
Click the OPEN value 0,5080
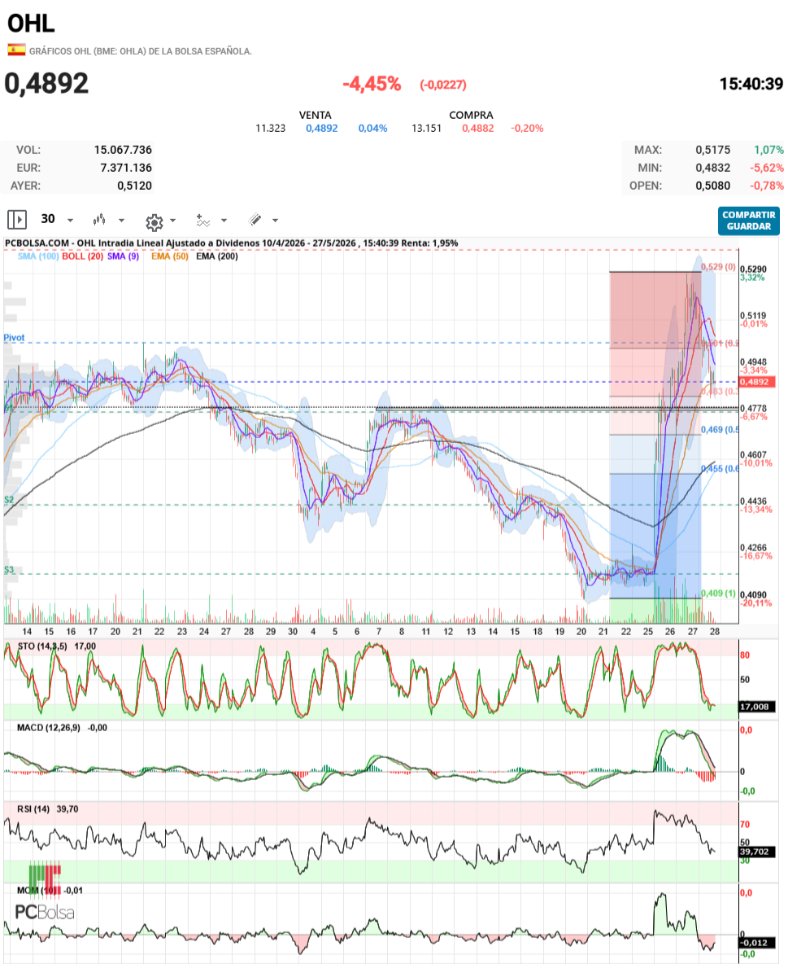(713, 186)
